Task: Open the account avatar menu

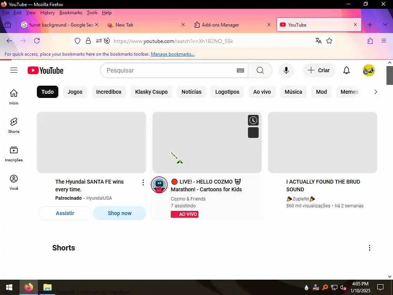Action: (369, 71)
